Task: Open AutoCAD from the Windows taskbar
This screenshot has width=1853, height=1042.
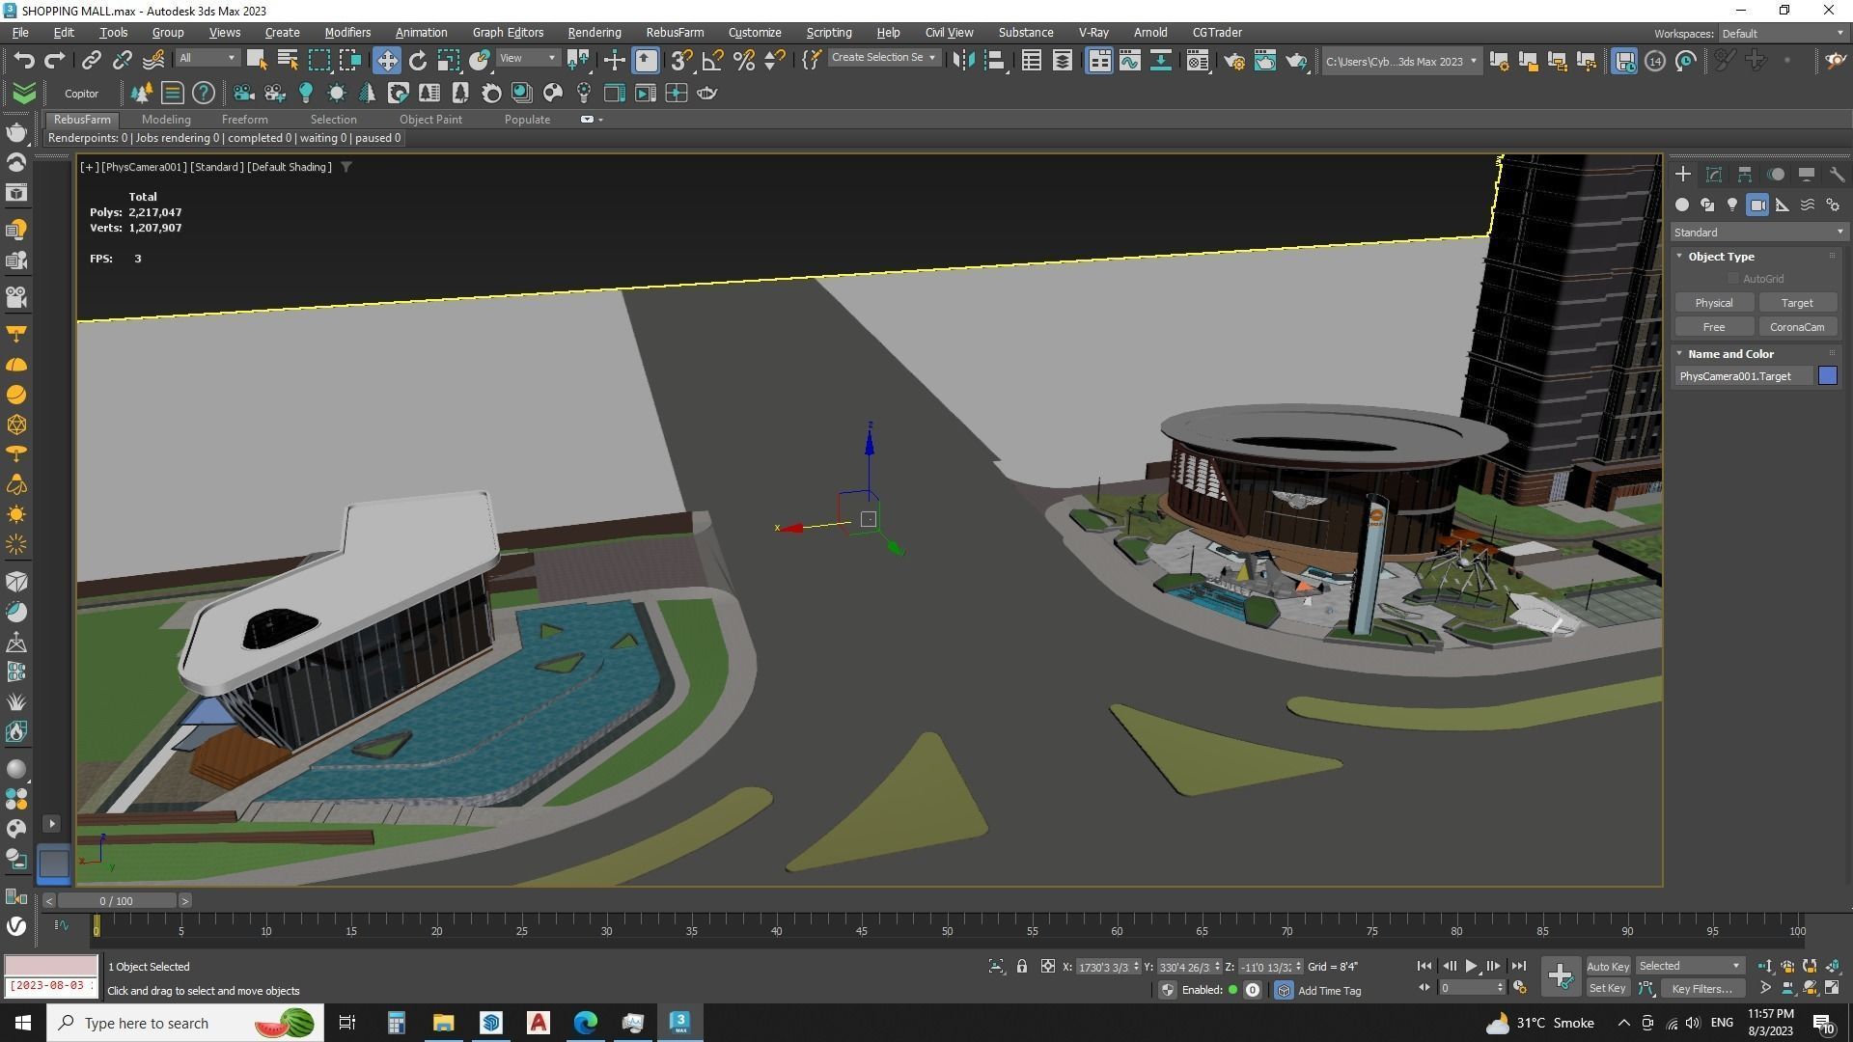Action: [538, 1022]
